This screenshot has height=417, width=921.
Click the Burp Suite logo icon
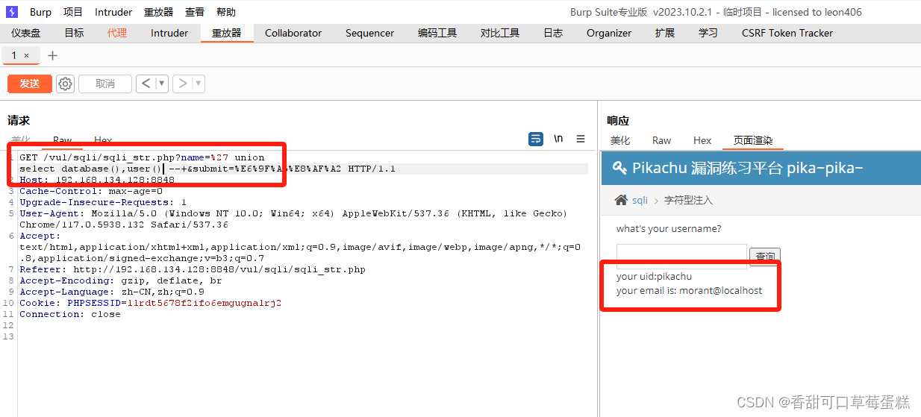[x=12, y=12]
